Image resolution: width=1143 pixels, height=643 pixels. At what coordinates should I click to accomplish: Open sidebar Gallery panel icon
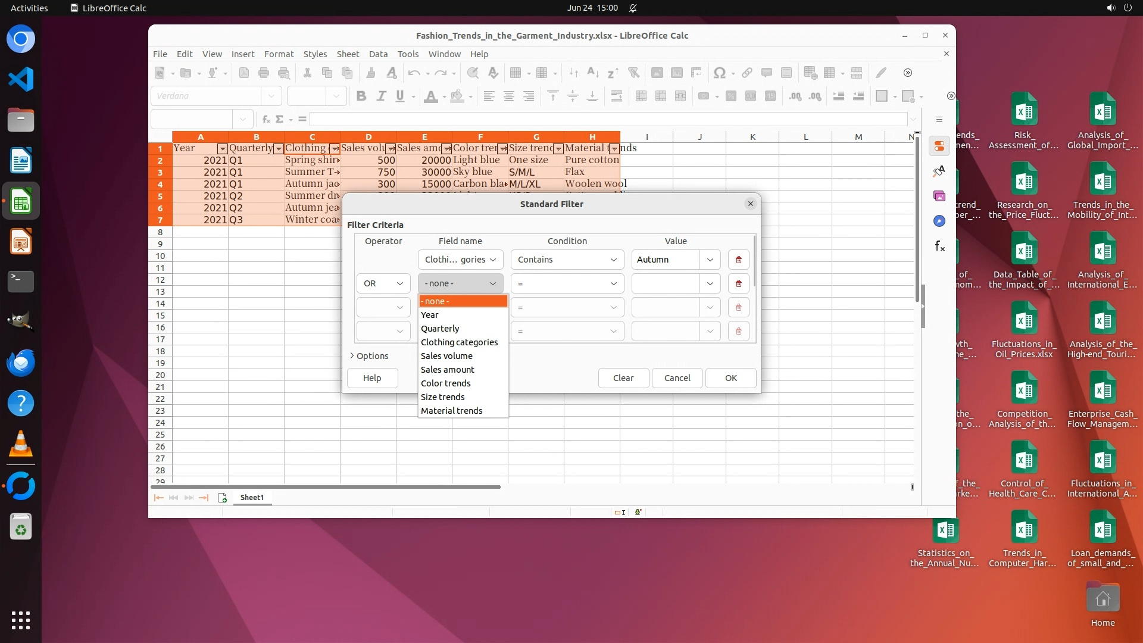point(939,196)
